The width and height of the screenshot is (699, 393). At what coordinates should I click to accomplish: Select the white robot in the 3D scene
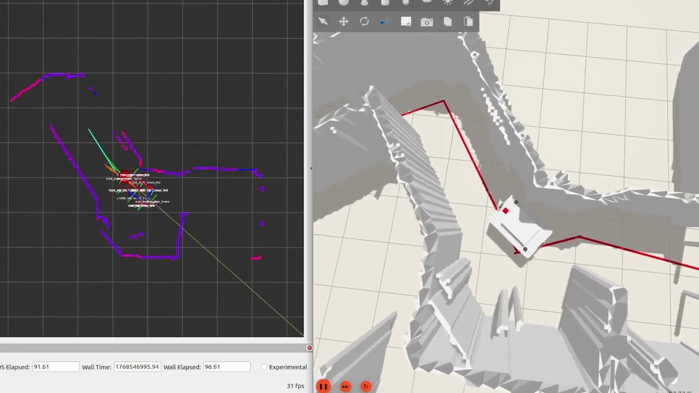tap(520, 230)
